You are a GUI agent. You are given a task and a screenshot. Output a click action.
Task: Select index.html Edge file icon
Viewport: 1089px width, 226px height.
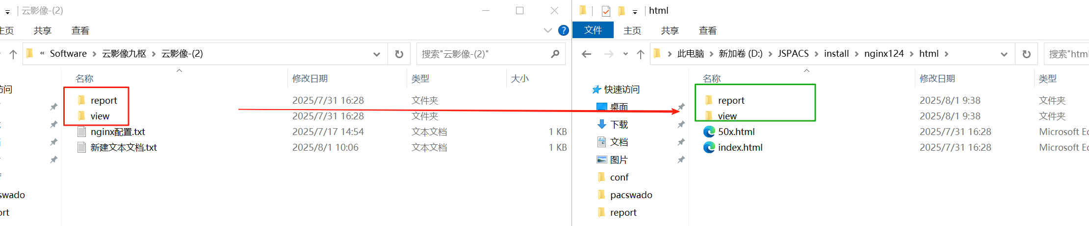[709, 147]
